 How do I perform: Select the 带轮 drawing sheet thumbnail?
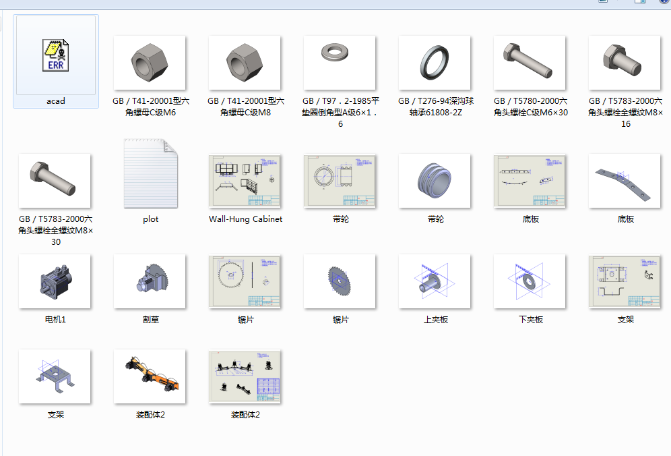point(340,181)
